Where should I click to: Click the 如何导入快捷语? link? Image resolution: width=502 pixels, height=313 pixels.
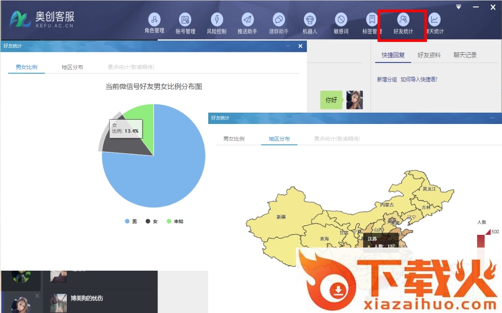coord(419,79)
